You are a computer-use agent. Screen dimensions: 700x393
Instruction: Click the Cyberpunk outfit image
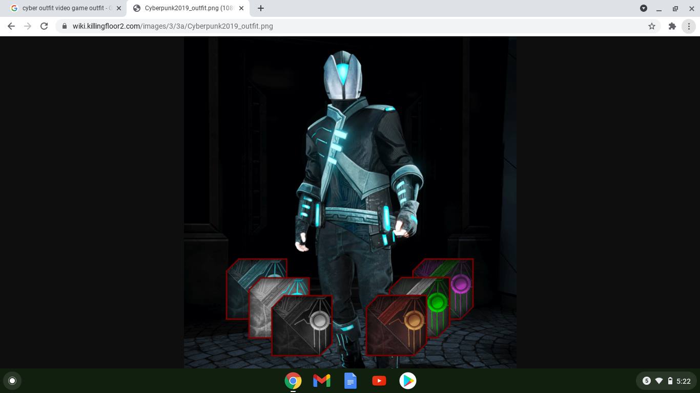[350, 202]
